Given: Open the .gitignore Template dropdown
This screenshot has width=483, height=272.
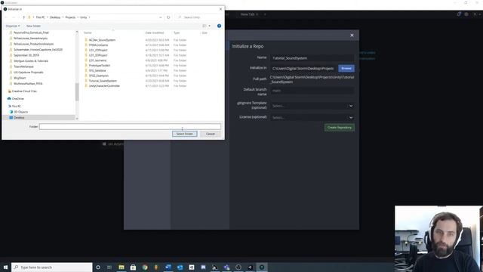Looking at the screenshot, I should pos(312,106).
